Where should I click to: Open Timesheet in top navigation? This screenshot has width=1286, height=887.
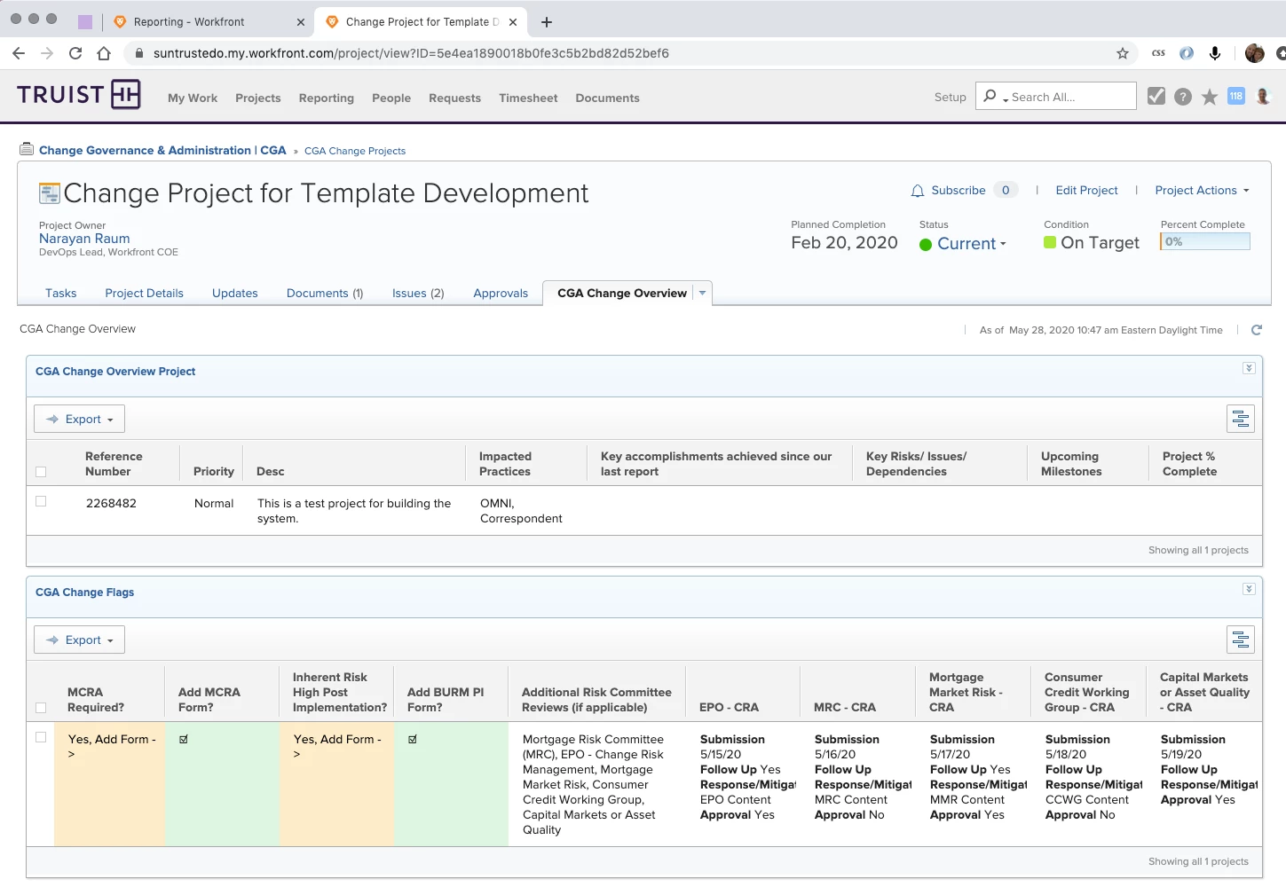pyautogui.click(x=528, y=98)
